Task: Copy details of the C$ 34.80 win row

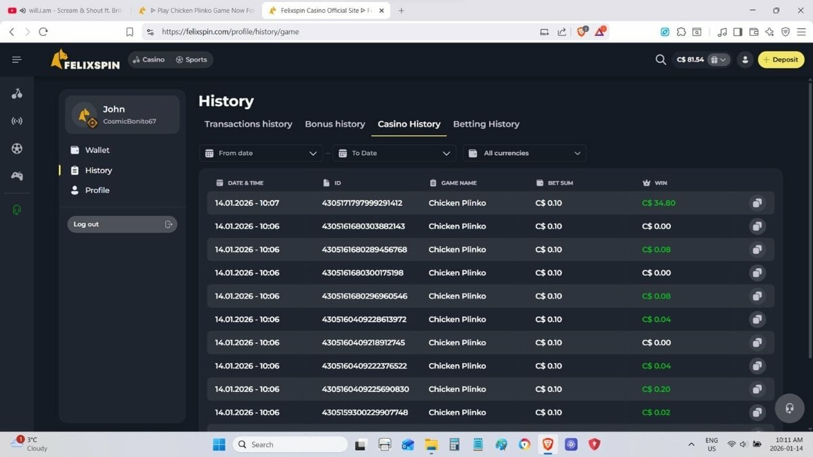Action: 757,203
